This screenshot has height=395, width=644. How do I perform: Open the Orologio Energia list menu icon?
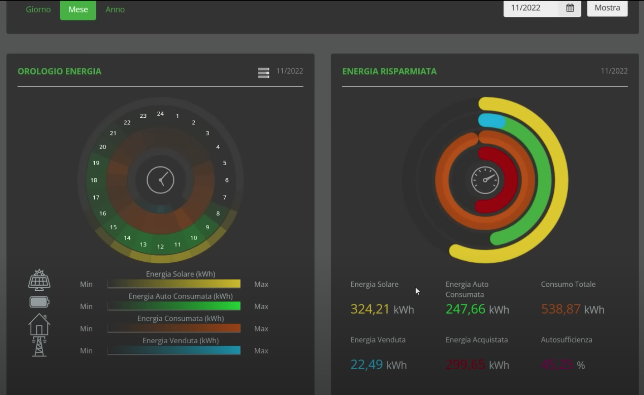[263, 73]
